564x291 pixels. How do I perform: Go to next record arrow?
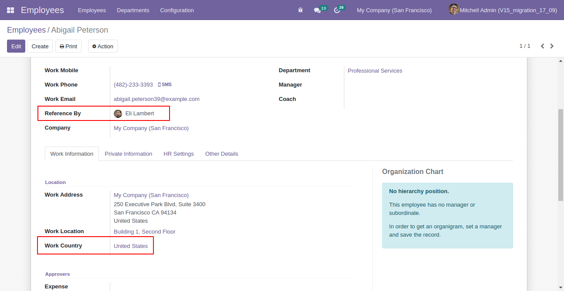(552, 46)
